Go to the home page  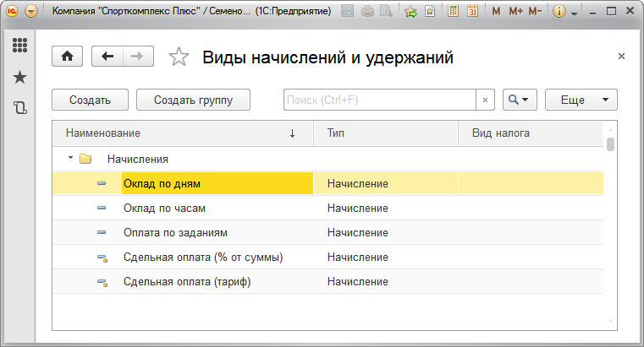click(68, 57)
